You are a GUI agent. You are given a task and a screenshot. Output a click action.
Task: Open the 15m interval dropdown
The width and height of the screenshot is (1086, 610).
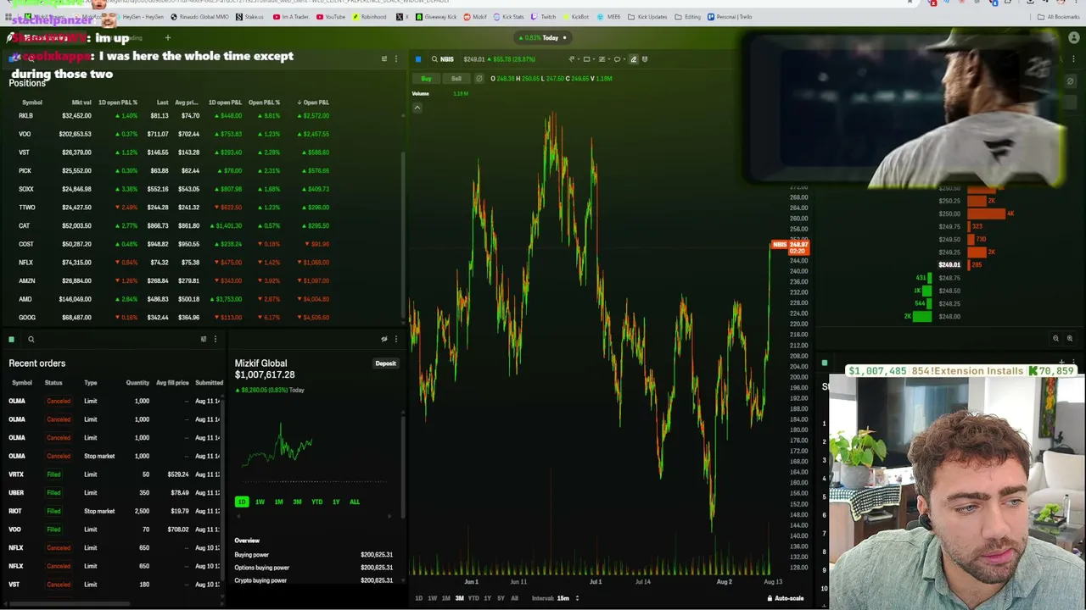pos(568,598)
